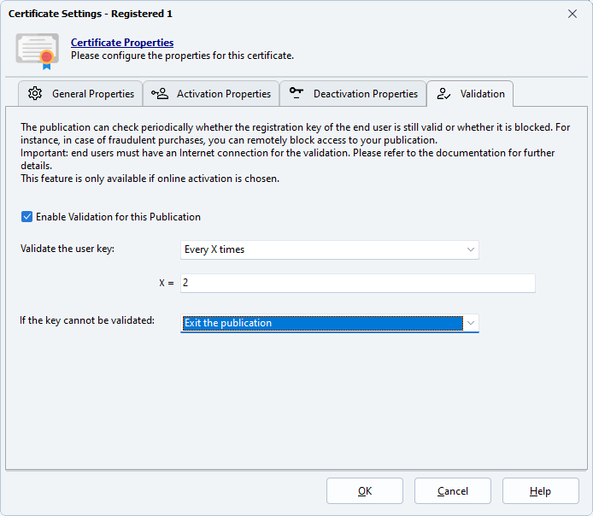The width and height of the screenshot is (593, 516).
Task: Click the Activation Properties tab icon
Action: [x=160, y=94]
